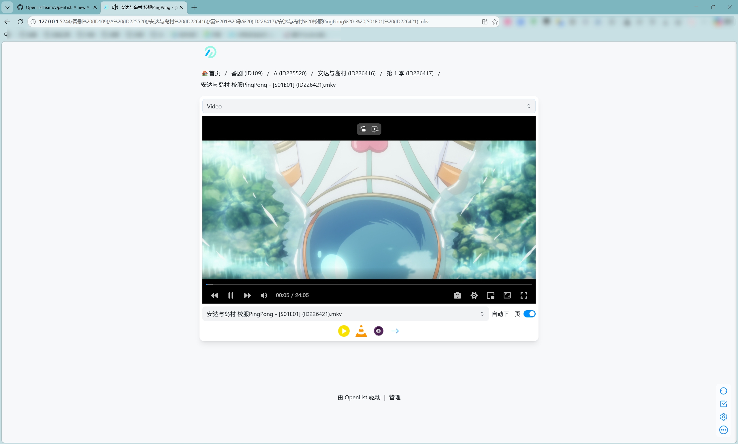Open the episode file selector dropdown
This screenshot has width=738, height=444.
coord(345,314)
